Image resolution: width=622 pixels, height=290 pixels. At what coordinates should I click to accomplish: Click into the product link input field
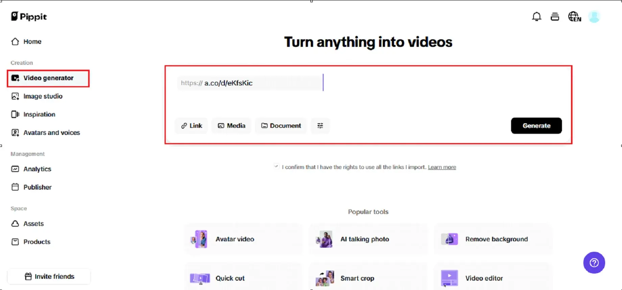click(250, 83)
